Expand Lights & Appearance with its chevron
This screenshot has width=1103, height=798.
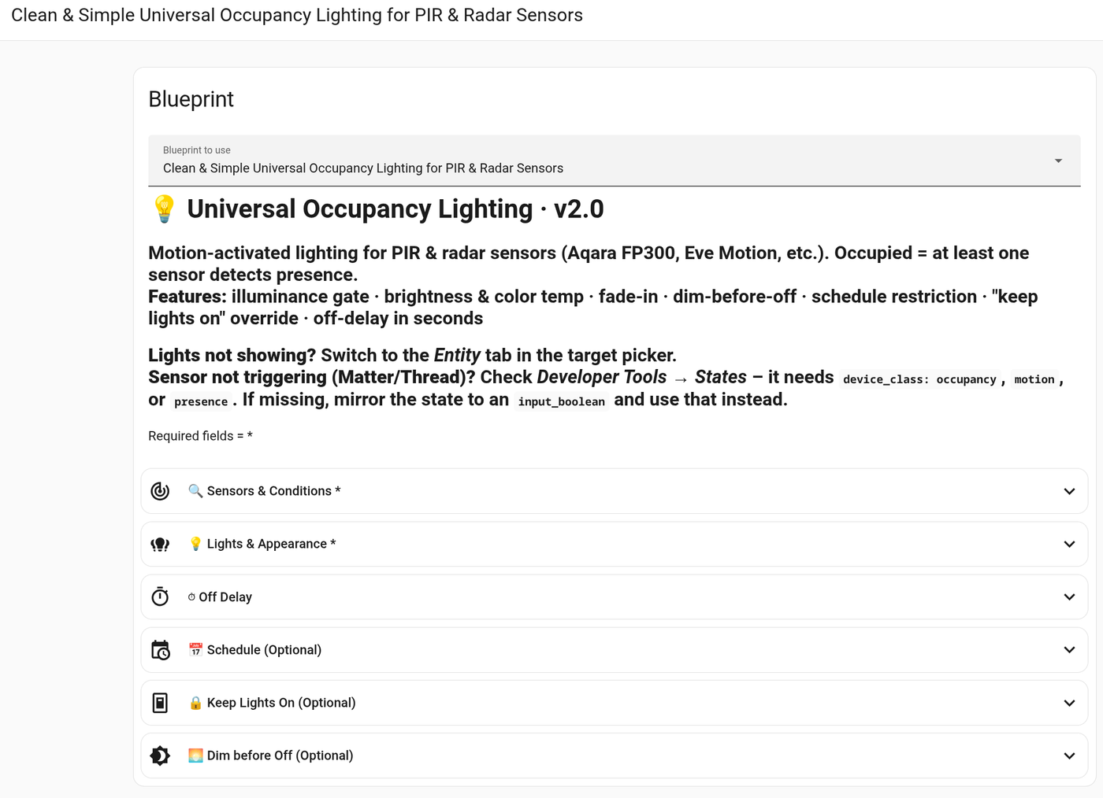point(1069,544)
